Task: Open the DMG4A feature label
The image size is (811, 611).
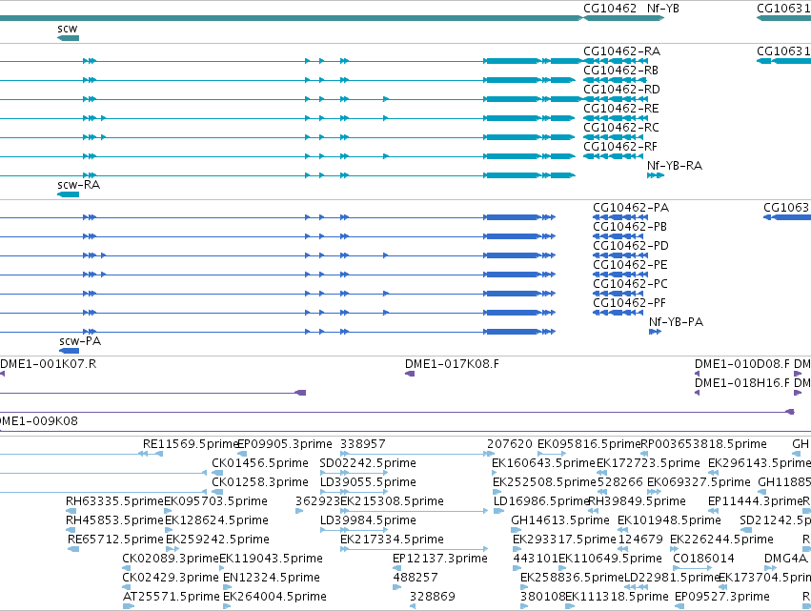Action: (785, 560)
